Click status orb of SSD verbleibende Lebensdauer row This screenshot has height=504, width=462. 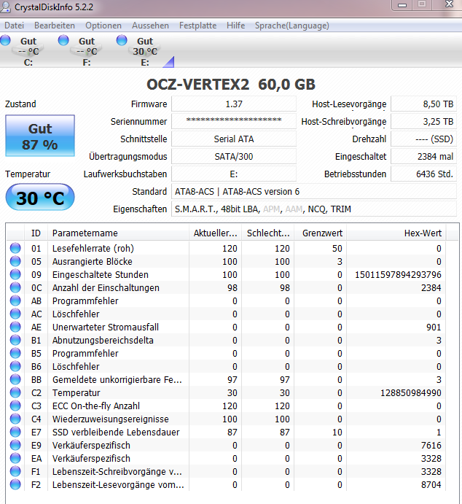(15, 432)
